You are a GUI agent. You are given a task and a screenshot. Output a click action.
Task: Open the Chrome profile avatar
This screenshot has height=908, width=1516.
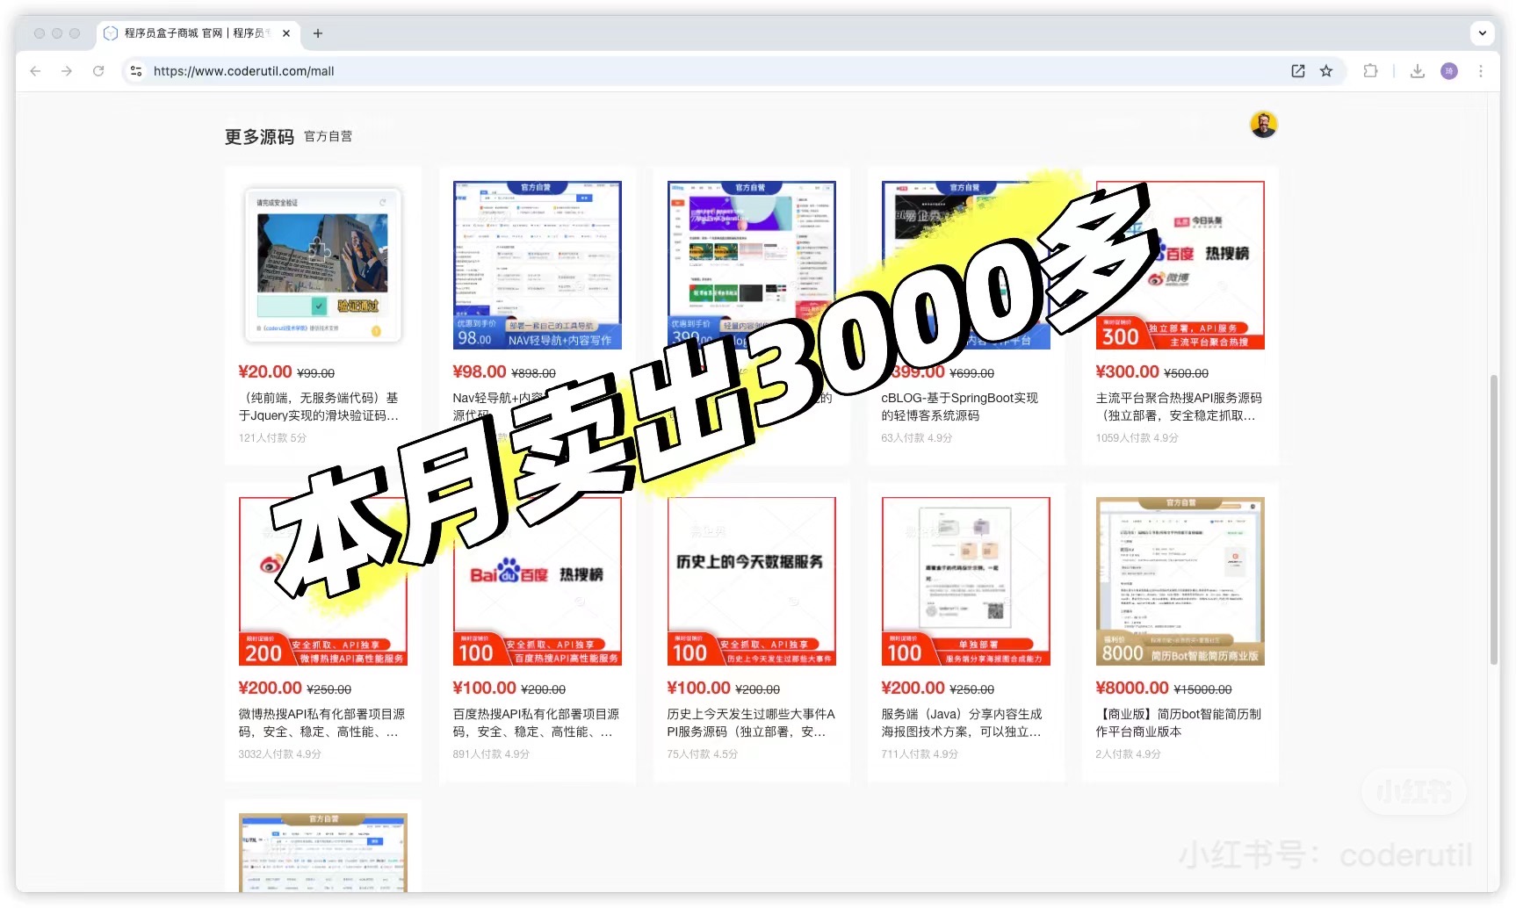[x=1449, y=71]
